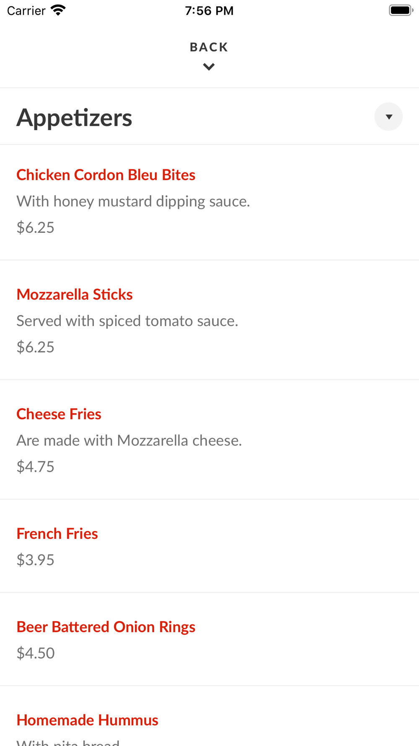Viewport: 419px width, 746px height.
Task: Tap the Carrier label in status bar
Action: [x=26, y=10]
